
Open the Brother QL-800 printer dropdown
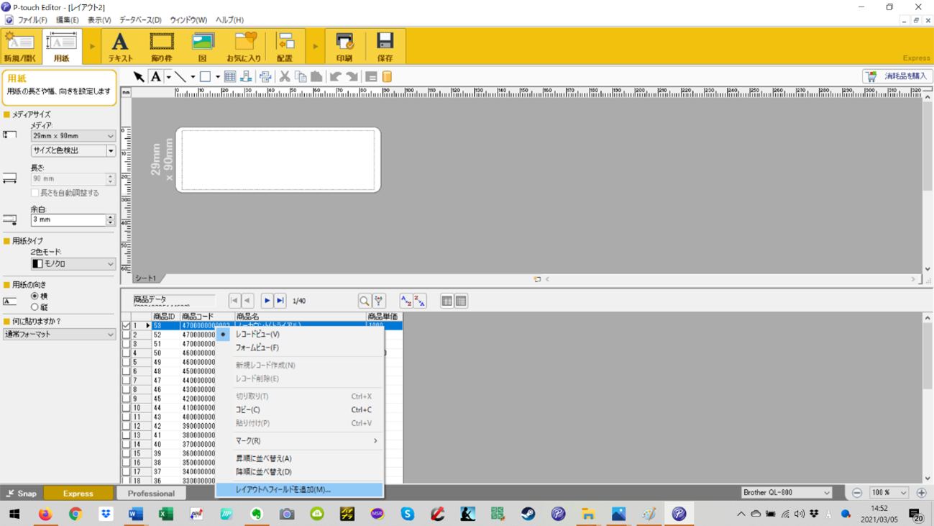coord(787,493)
